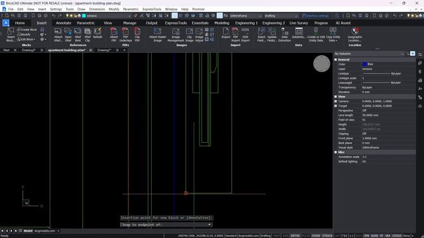Open the Image Management tool

coord(176,34)
